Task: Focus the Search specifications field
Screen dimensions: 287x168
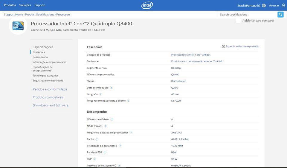Action: coord(247,14)
